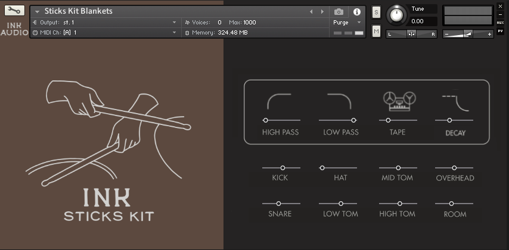The width and height of the screenshot is (509, 250).
Task: Click the Overhead slider handle
Action: (x=454, y=168)
